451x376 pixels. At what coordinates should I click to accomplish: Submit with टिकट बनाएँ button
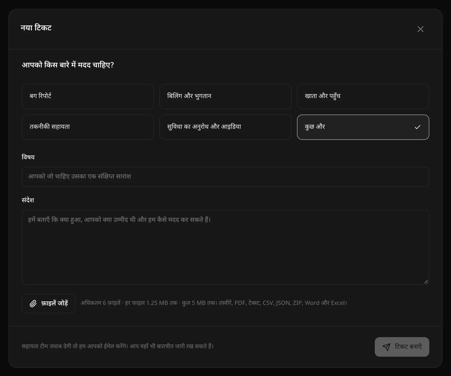point(402,347)
